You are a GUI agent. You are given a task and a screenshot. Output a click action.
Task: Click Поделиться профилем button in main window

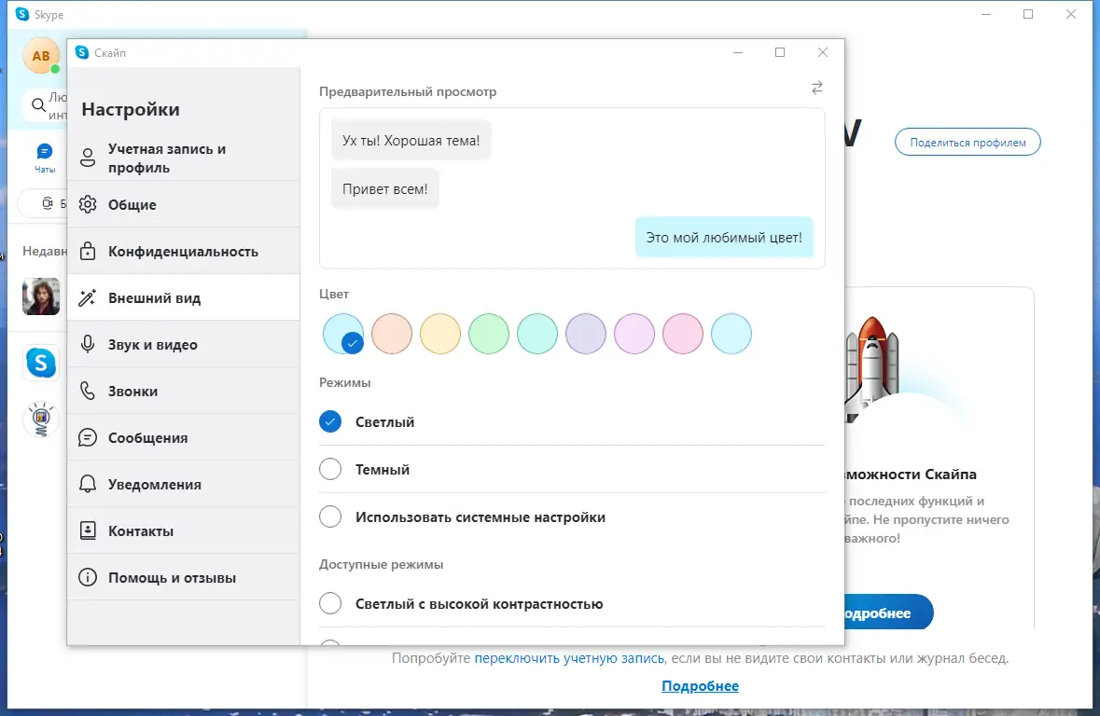tap(968, 143)
